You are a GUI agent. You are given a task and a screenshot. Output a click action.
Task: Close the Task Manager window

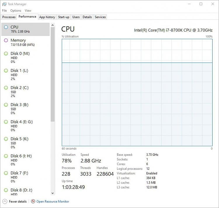pyautogui.click(x=213, y=4)
